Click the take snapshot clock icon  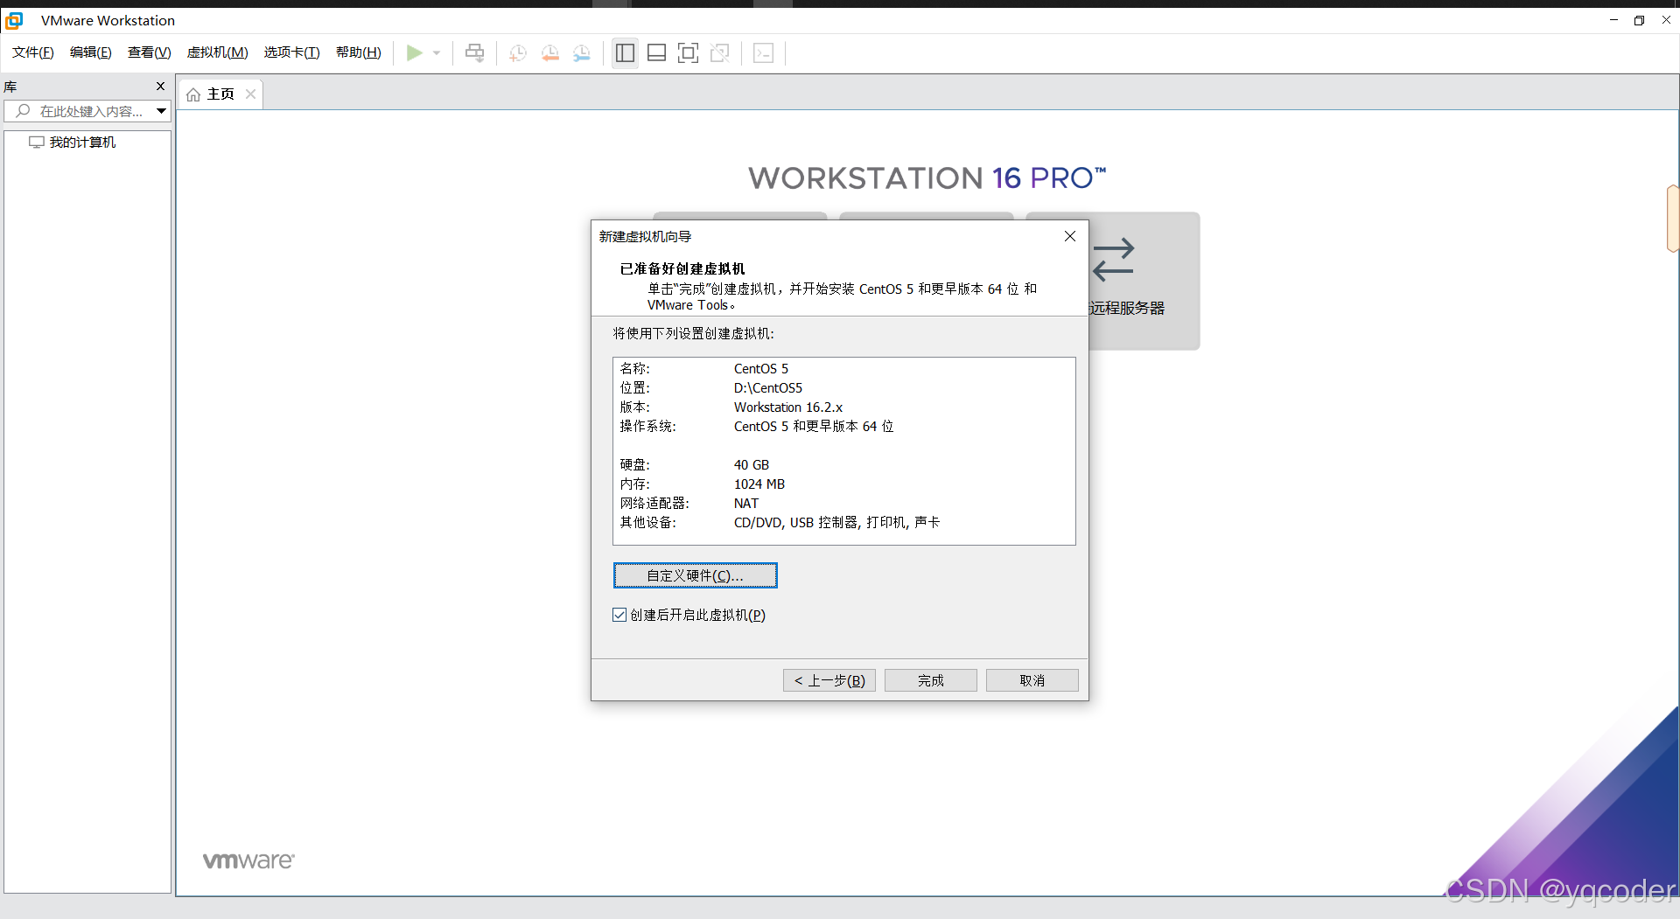click(x=518, y=53)
